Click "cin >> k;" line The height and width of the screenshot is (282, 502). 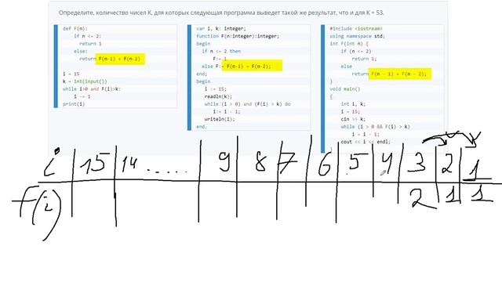click(x=353, y=119)
